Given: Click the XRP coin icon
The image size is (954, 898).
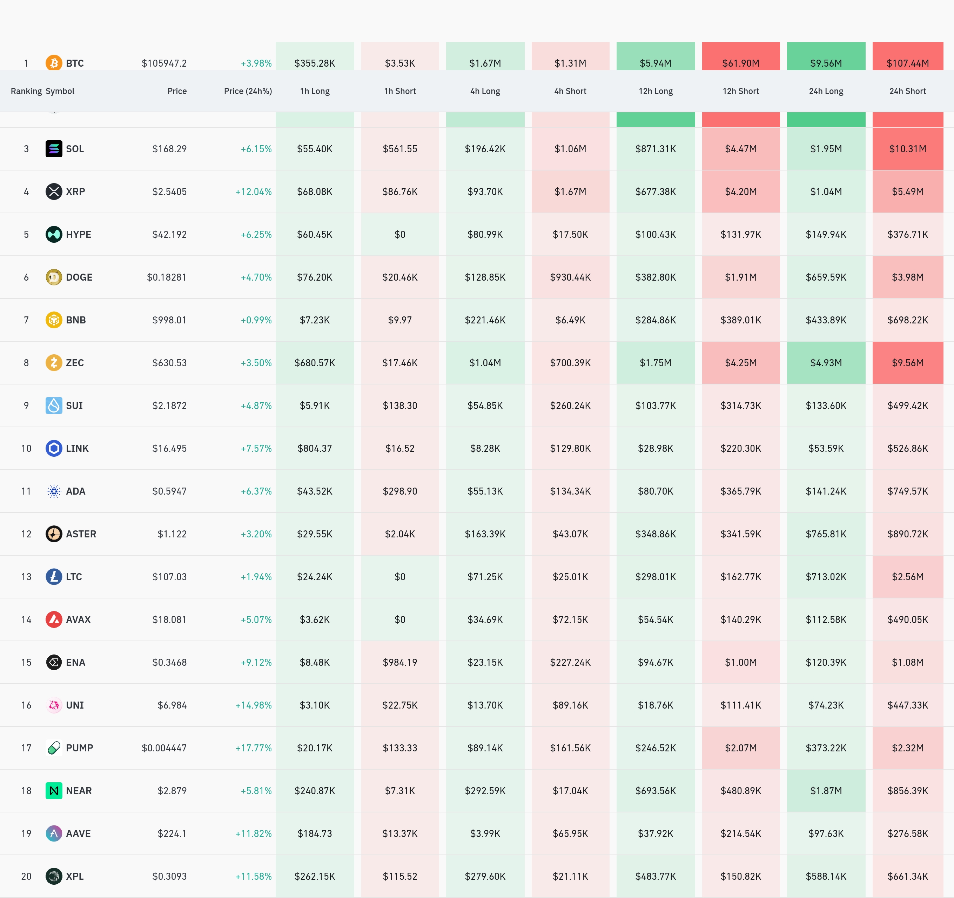Looking at the screenshot, I should (x=54, y=192).
